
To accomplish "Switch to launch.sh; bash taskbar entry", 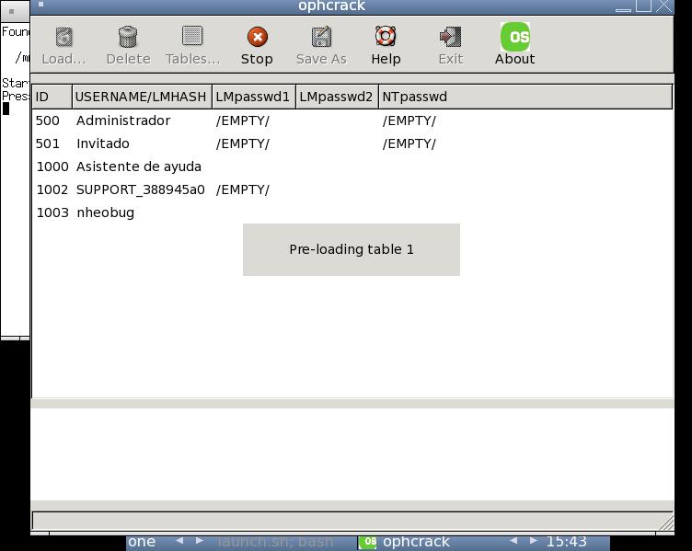I will point(275,542).
